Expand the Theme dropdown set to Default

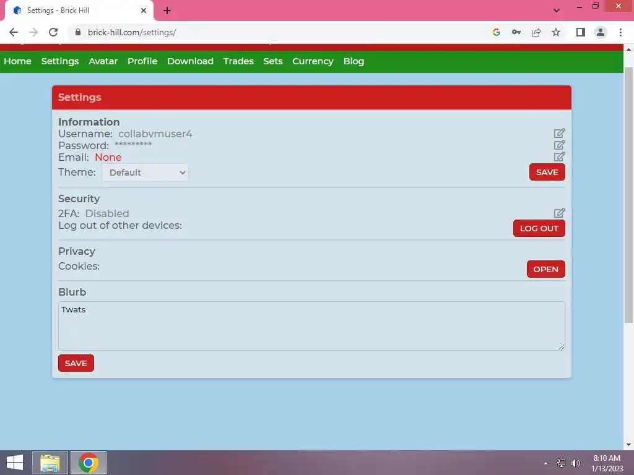click(145, 173)
